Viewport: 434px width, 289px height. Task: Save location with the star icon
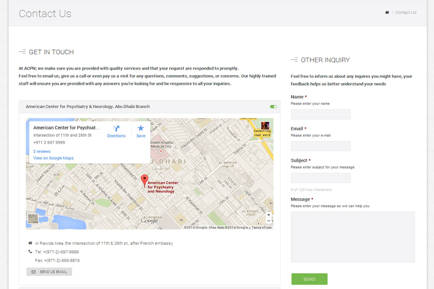(141, 128)
